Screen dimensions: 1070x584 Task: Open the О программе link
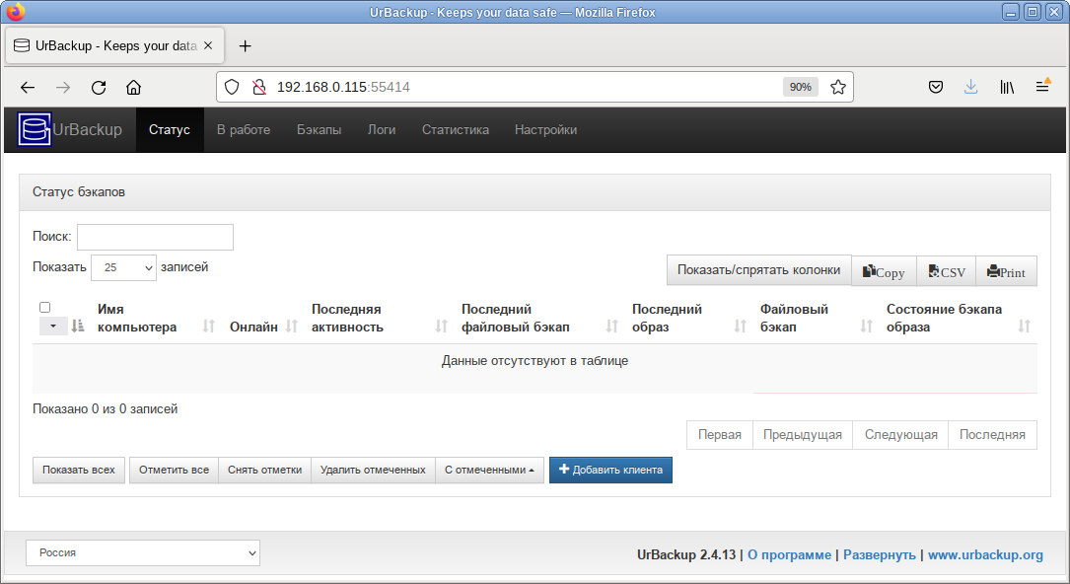point(790,554)
